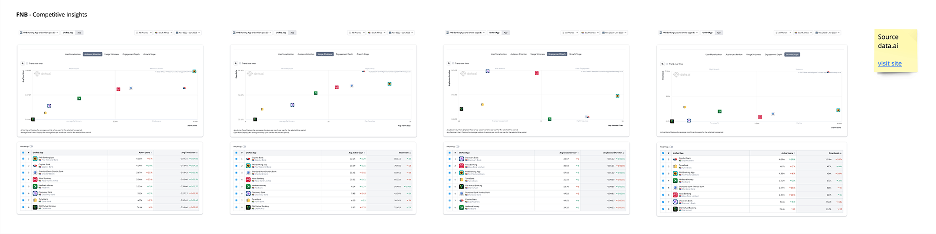Click Old Mutual Banking logo in Avg Time table
Image resolution: width=936 pixels, height=234 pixels.
coord(35,207)
